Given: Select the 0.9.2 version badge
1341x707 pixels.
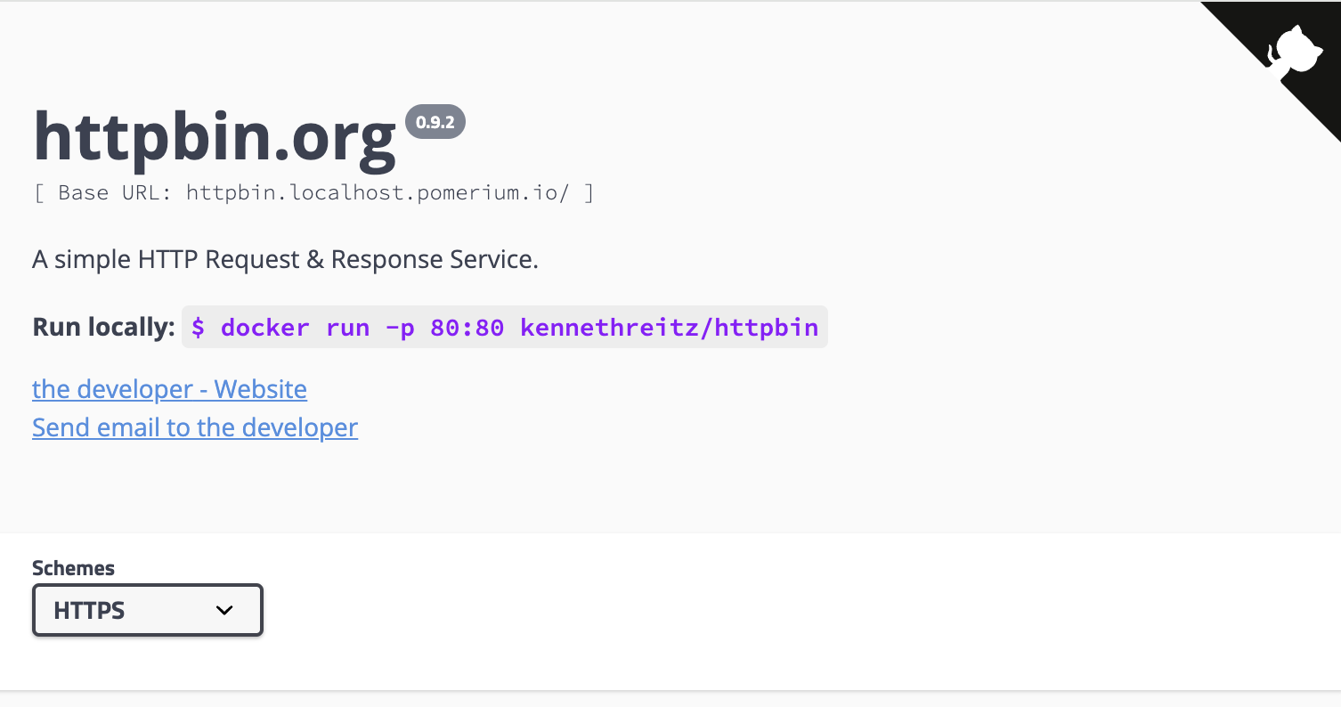Looking at the screenshot, I should point(435,121).
